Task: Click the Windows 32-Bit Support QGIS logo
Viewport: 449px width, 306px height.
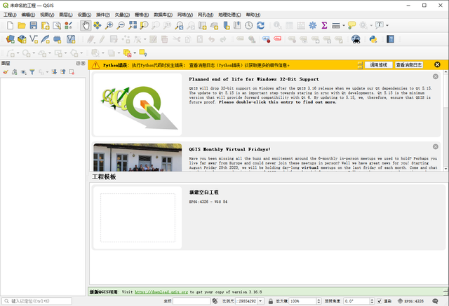Action: (138, 104)
